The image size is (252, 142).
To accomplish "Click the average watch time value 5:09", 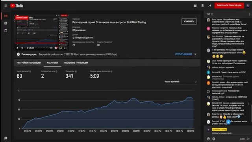I will tap(94, 76).
